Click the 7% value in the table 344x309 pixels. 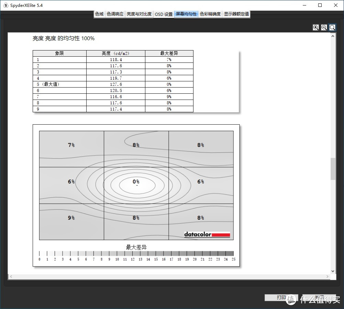[169, 60]
